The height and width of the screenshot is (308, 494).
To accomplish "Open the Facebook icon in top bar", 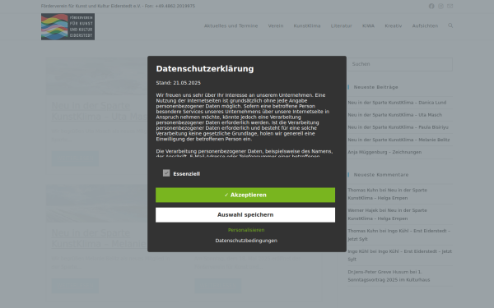I will [431, 7].
